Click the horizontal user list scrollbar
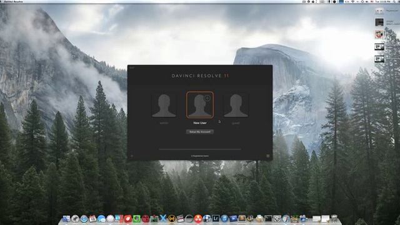This screenshot has height=225, width=400. coord(200,149)
